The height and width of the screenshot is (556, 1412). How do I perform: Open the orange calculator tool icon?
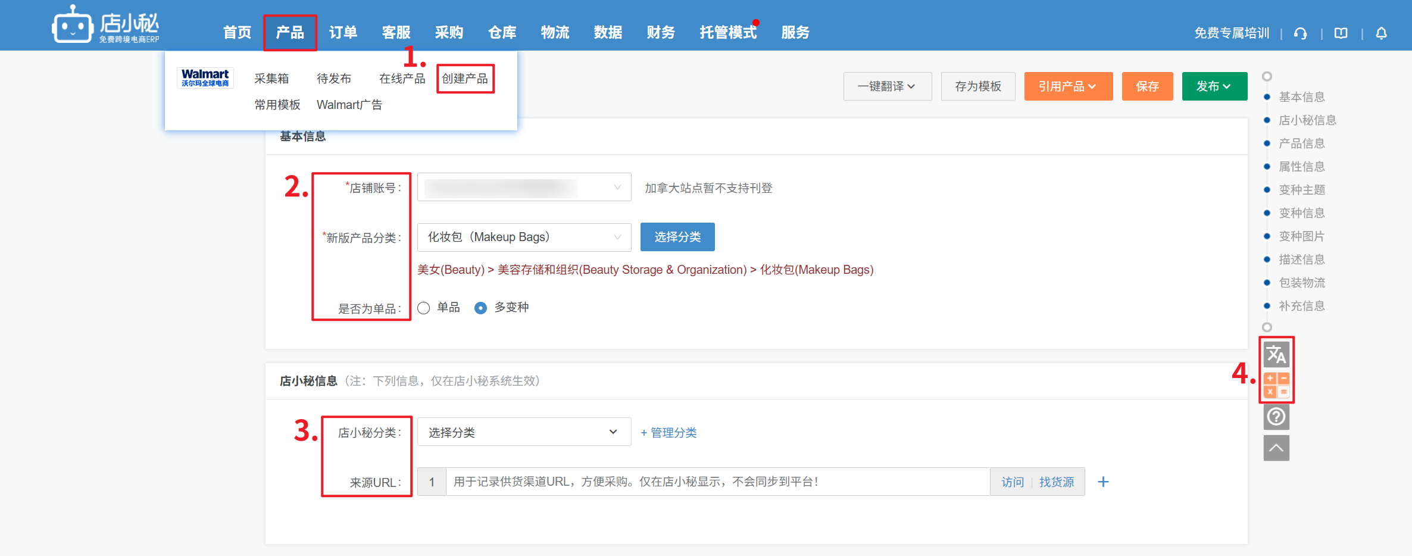pyautogui.click(x=1276, y=385)
